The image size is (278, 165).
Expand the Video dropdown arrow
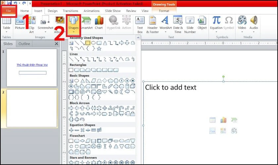point(242,32)
